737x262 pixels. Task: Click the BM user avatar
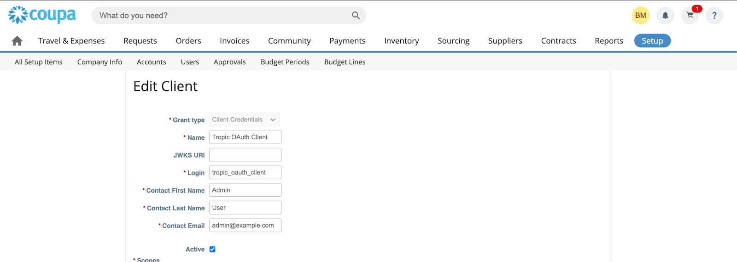tap(640, 16)
